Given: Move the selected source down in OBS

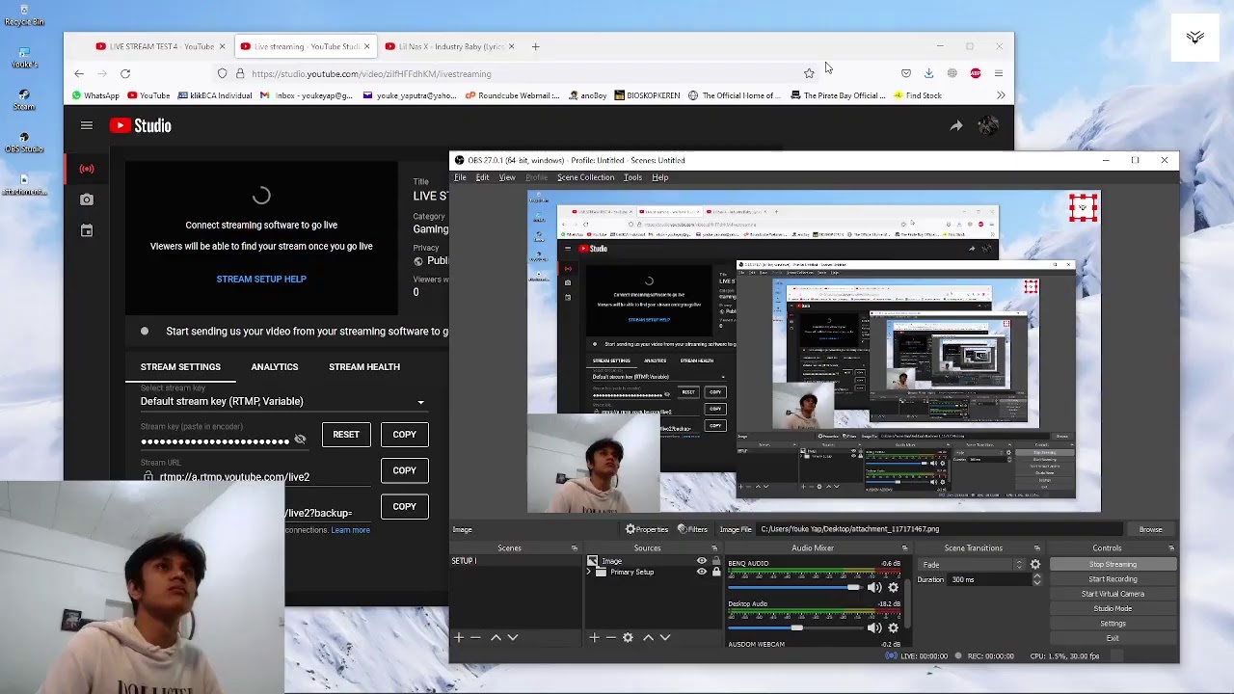Looking at the screenshot, I should tap(664, 637).
